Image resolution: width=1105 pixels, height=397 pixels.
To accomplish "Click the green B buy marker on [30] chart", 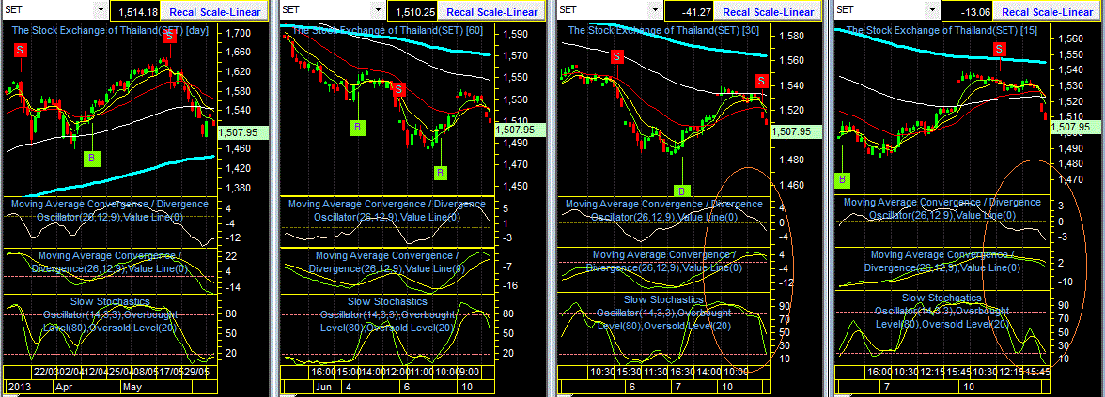I will point(682,190).
